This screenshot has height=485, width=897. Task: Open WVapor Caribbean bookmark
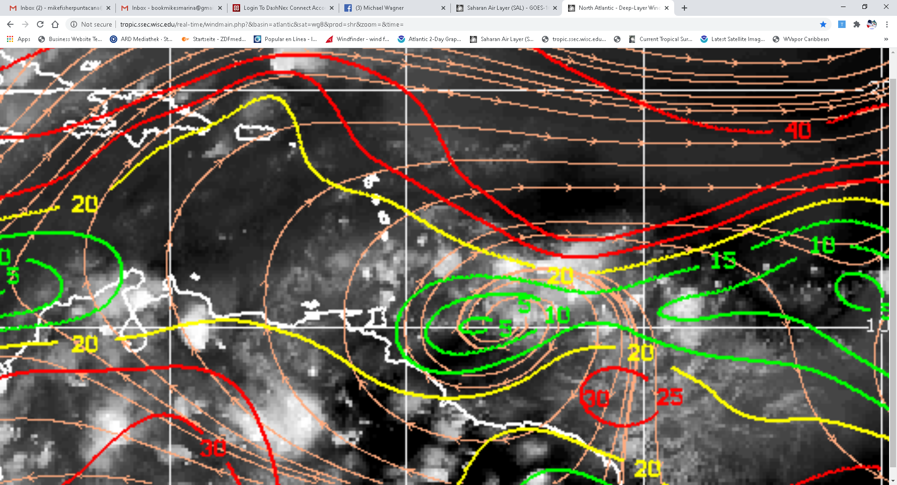[801, 39]
